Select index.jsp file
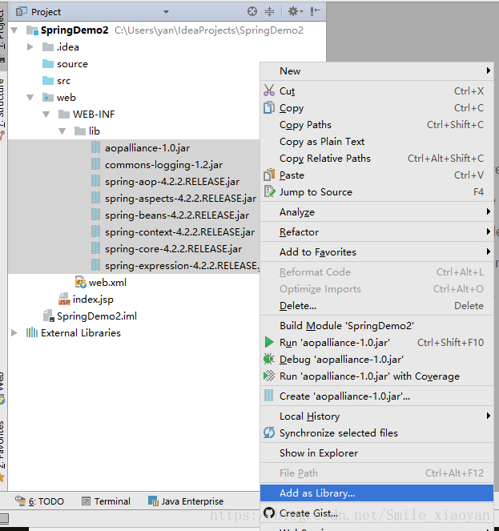The height and width of the screenshot is (531, 499). pos(86,300)
